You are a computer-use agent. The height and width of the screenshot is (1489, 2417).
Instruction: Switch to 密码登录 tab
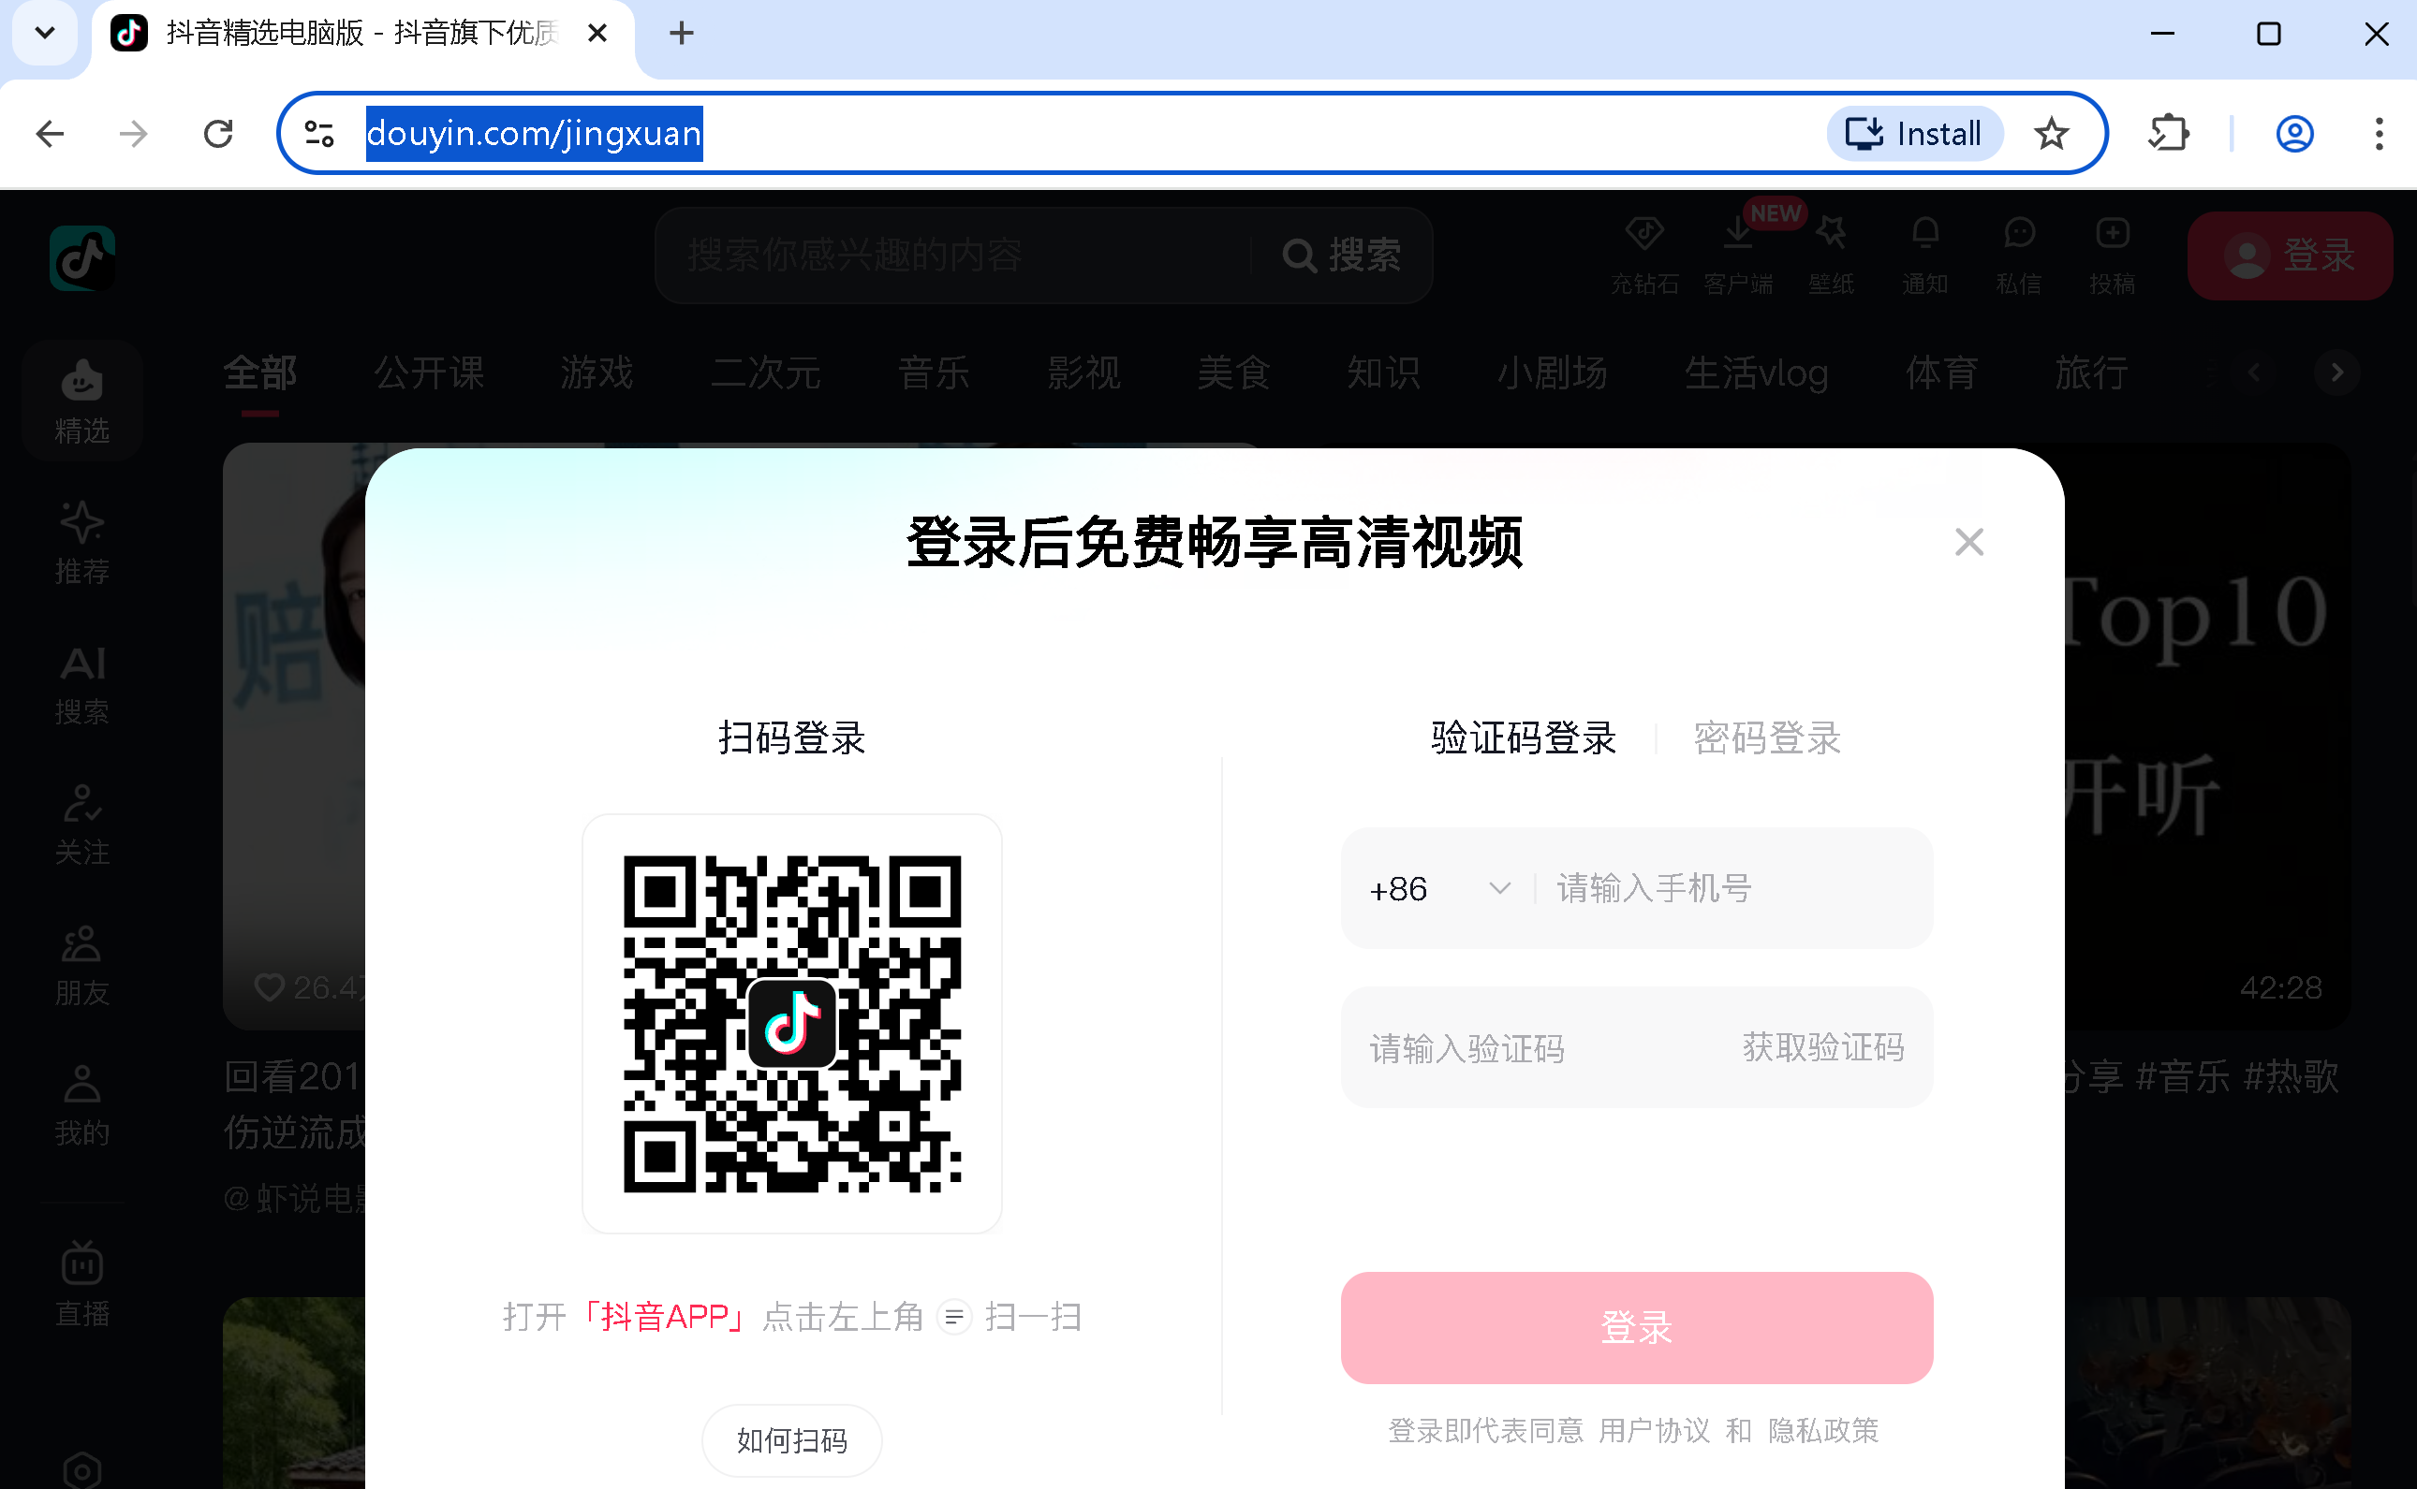(x=1767, y=737)
